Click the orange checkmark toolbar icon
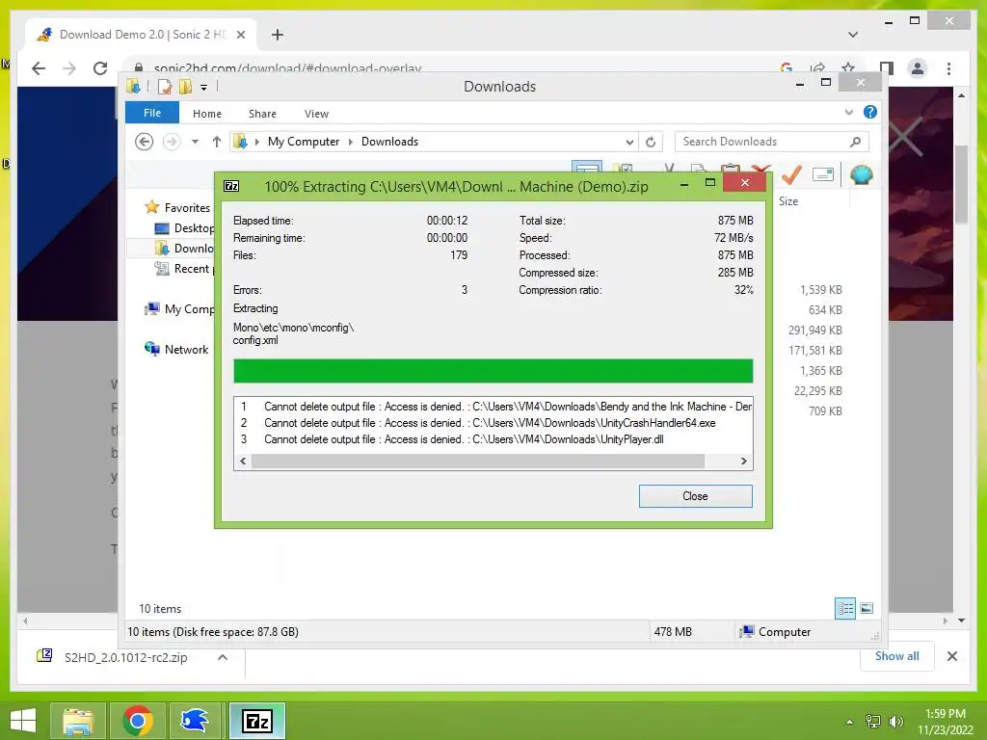This screenshot has width=987, height=740. 792,174
